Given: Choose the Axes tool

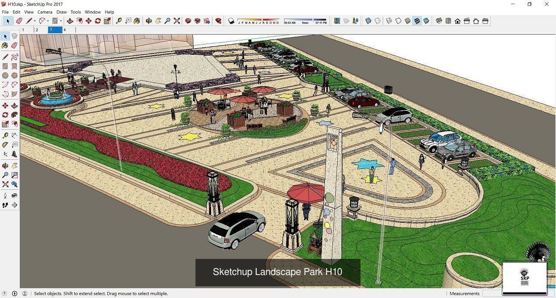Looking at the screenshot, I should (x=5, y=154).
